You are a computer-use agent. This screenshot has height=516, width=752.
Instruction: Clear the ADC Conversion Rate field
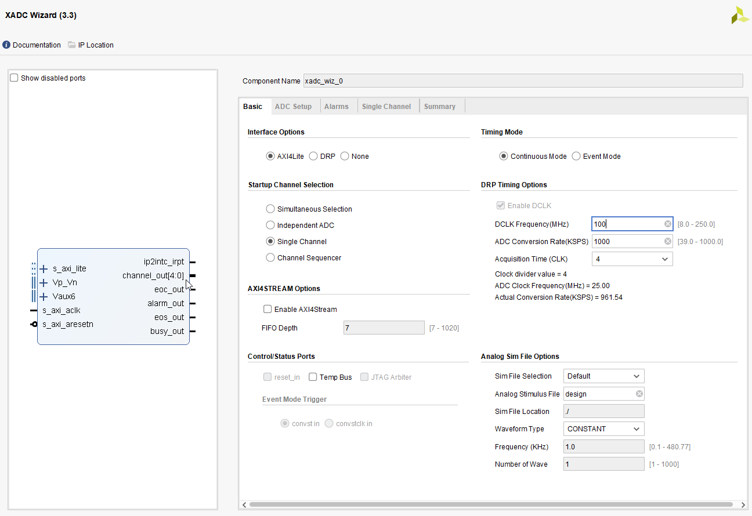[x=668, y=241]
